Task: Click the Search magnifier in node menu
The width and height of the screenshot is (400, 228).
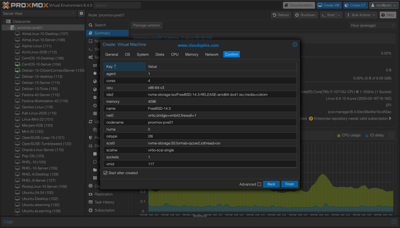Action: (x=91, y=25)
